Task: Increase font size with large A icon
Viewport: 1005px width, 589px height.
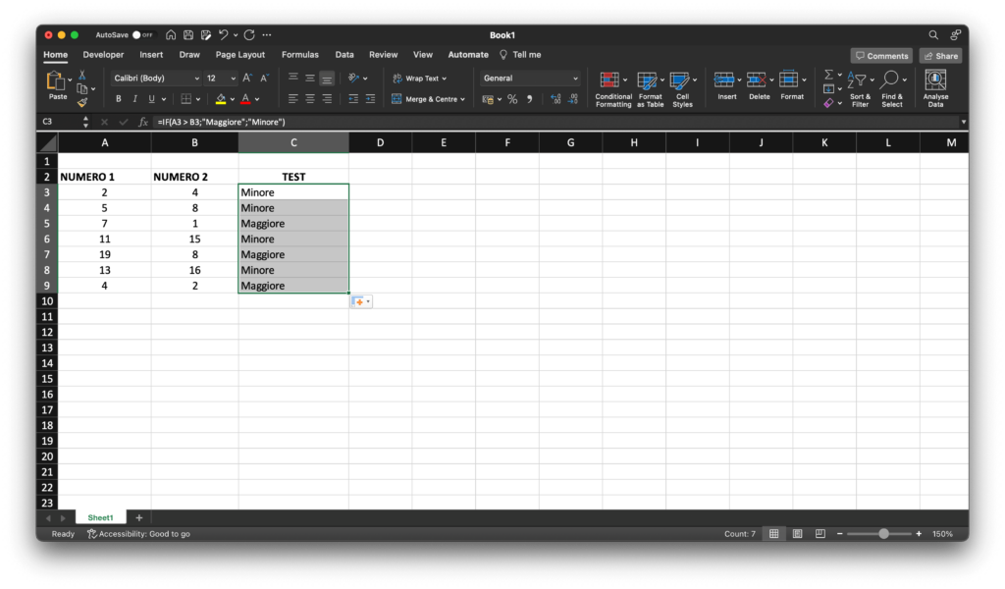Action: point(246,79)
